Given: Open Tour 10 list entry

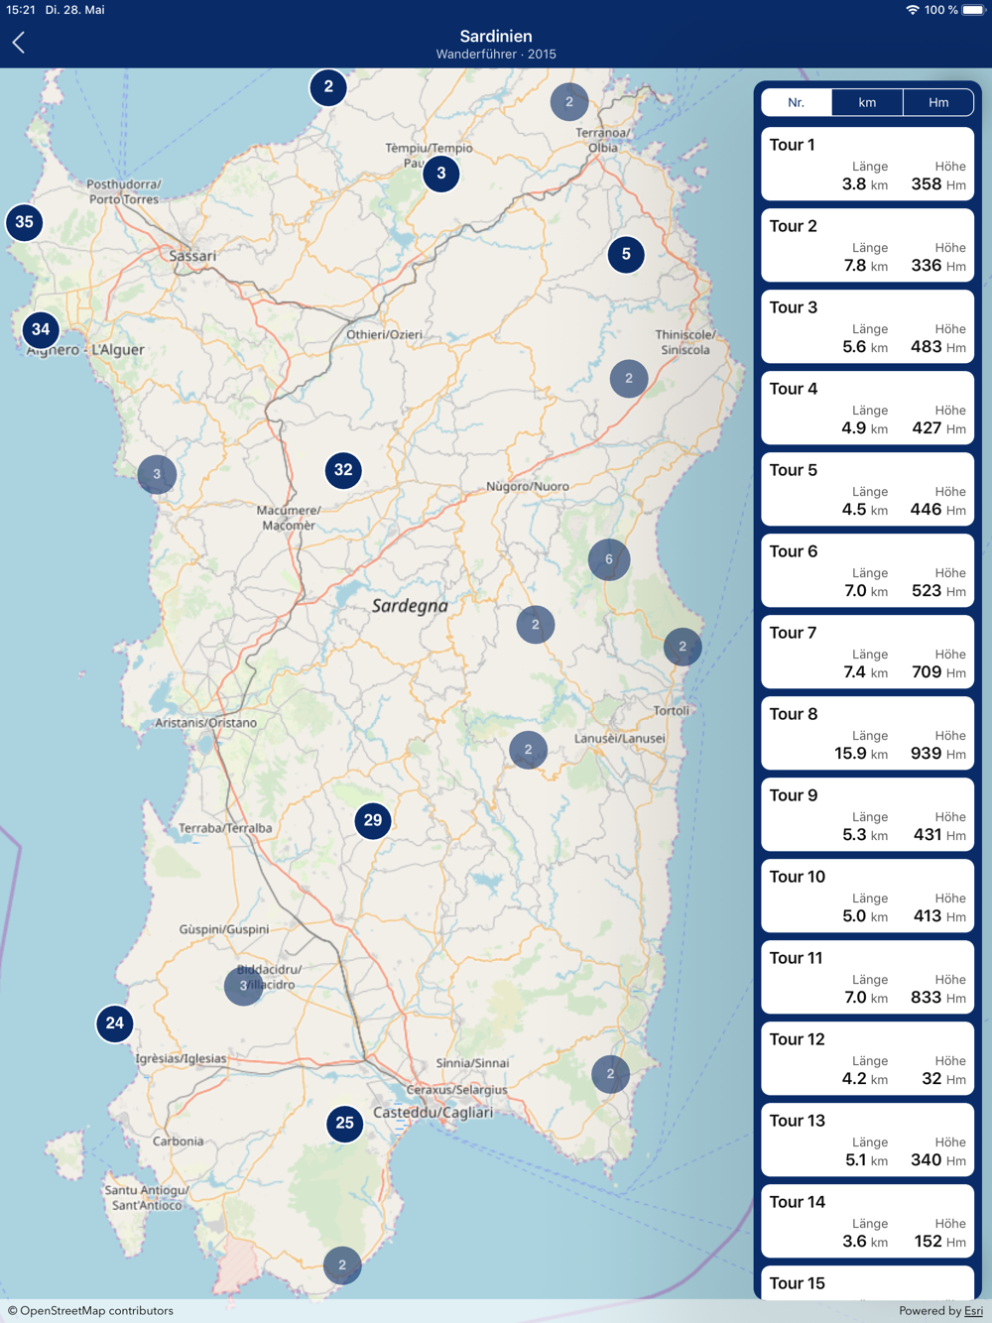Looking at the screenshot, I should (867, 896).
